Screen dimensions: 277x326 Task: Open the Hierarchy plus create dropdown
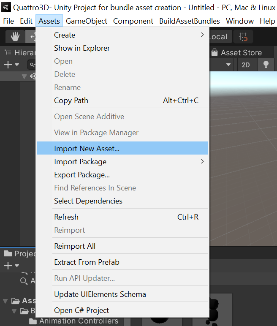tap(11, 65)
